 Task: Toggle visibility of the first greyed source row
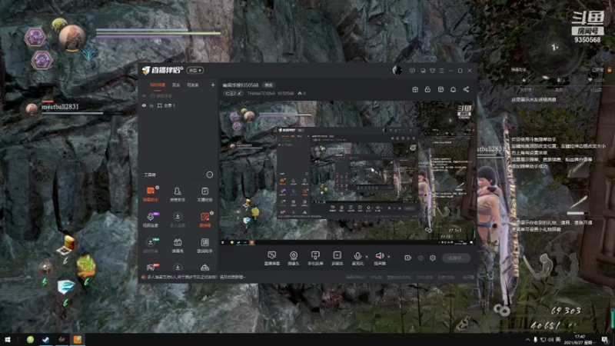point(144,95)
